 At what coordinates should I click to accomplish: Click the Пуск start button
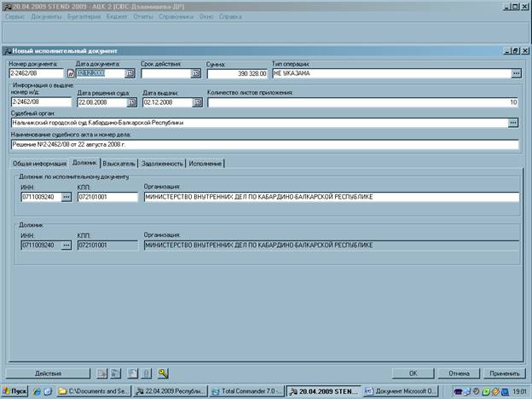pyautogui.click(x=19, y=391)
